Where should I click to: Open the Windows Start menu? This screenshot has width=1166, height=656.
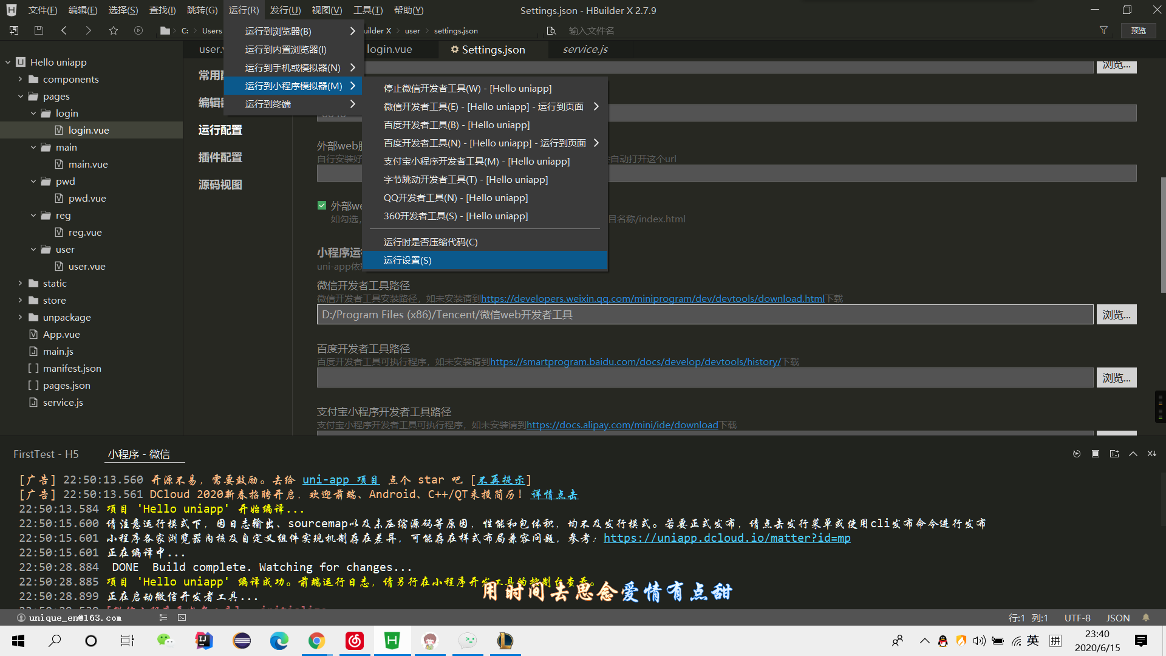click(18, 641)
